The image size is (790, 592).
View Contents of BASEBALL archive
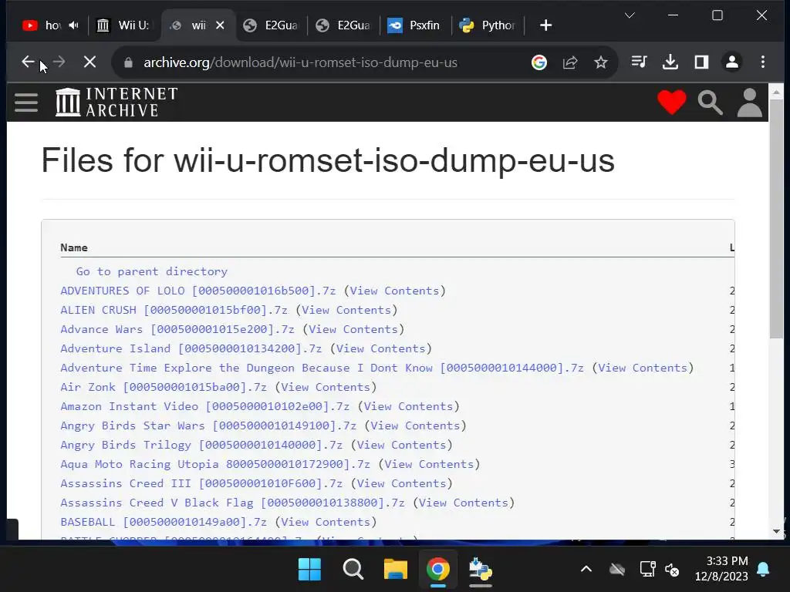pyautogui.click(x=326, y=522)
